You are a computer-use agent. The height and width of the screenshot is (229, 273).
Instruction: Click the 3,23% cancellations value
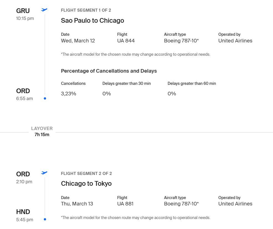tap(69, 94)
